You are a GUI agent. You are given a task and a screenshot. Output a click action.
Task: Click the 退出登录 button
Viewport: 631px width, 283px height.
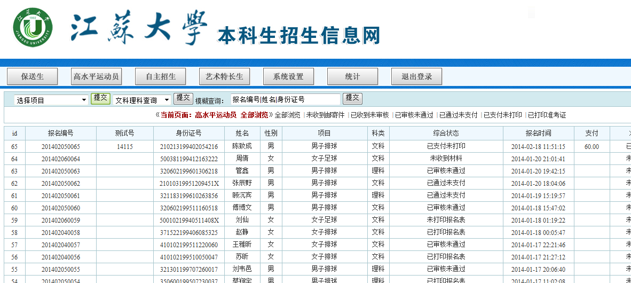pyautogui.click(x=416, y=76)
